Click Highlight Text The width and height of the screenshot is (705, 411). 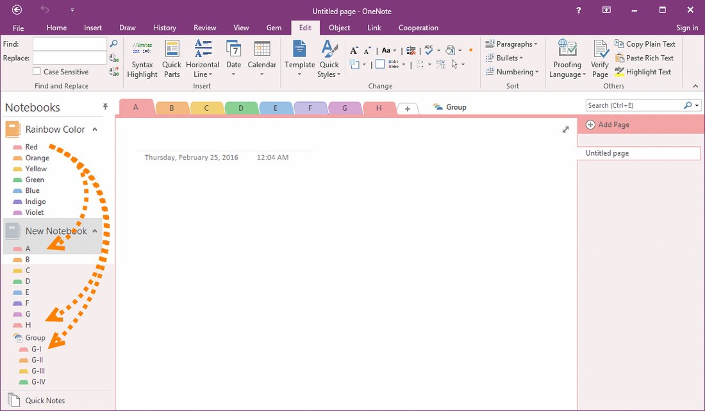click(x=643, y=72)
